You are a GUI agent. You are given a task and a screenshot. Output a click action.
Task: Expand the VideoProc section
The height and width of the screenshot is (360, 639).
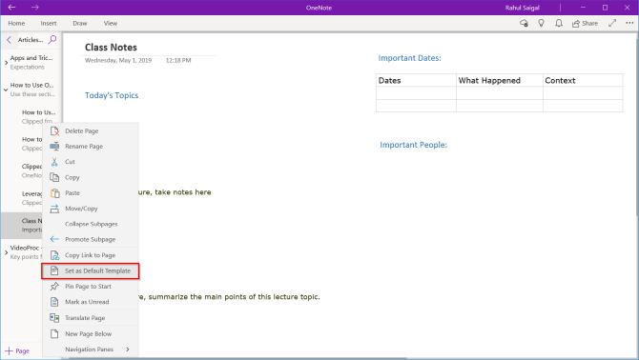[x=6, y=252]
